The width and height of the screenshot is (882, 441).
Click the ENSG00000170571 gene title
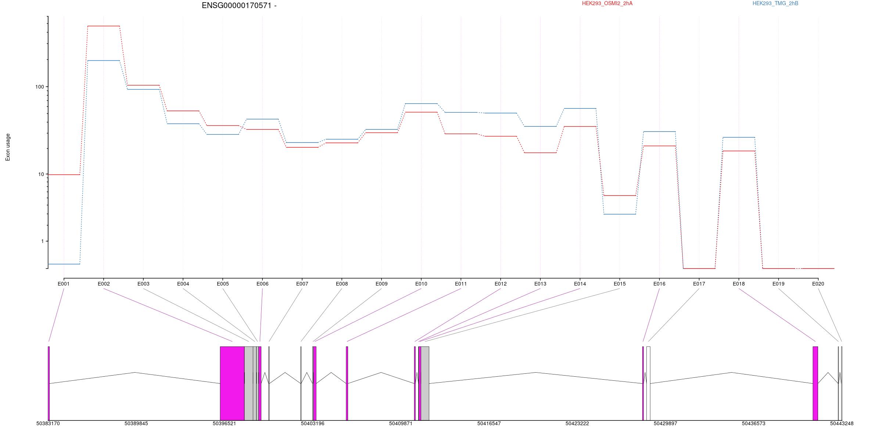pyautogui.click(x=239, y=6)
